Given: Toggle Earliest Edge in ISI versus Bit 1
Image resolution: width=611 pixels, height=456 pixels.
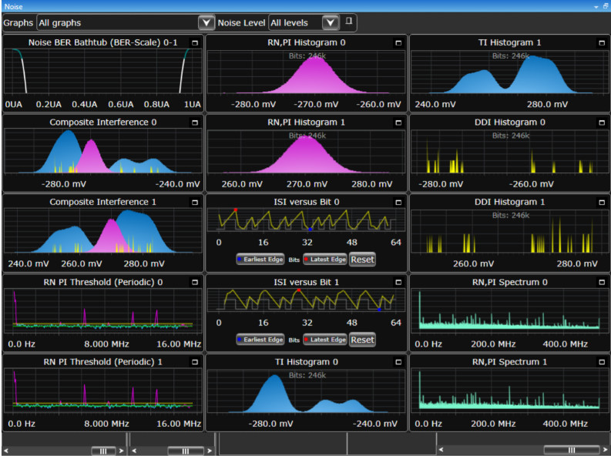Looking at the screenshot, I should [260, 340].
